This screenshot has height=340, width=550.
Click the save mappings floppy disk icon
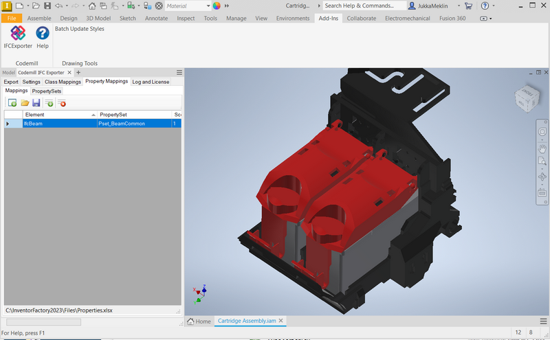36,103
